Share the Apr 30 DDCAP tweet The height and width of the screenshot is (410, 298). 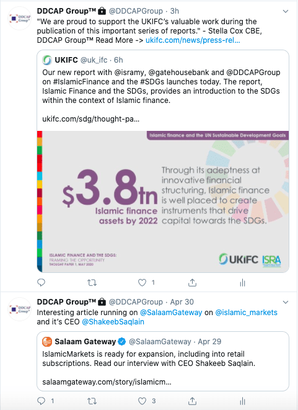[192, 401]
